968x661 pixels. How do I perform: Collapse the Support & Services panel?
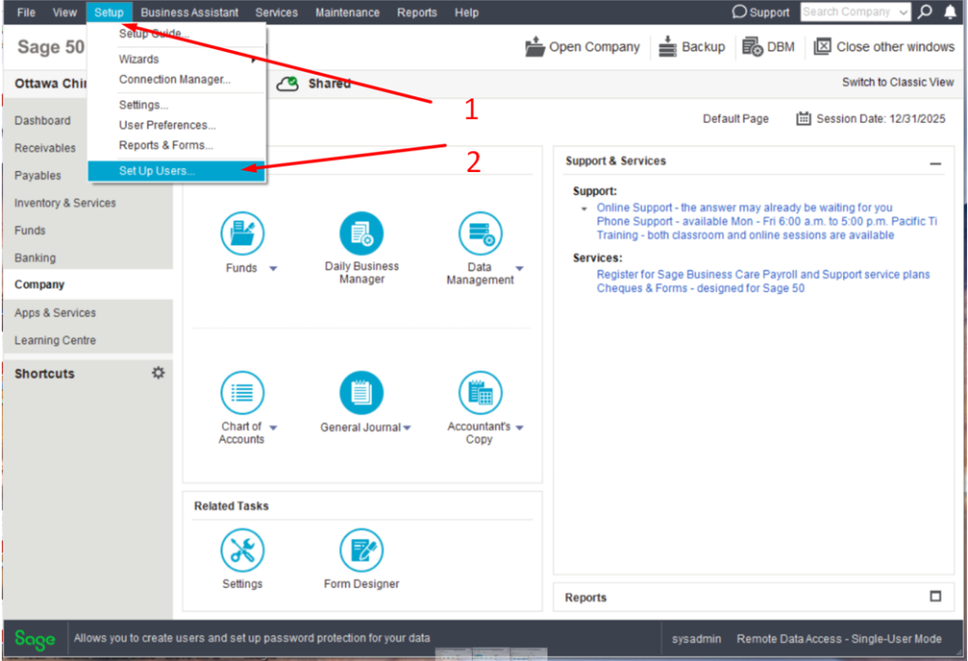(x=935, y=163)
